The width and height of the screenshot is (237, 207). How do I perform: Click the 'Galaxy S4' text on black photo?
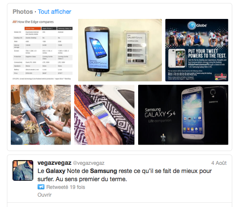(160, 114)
